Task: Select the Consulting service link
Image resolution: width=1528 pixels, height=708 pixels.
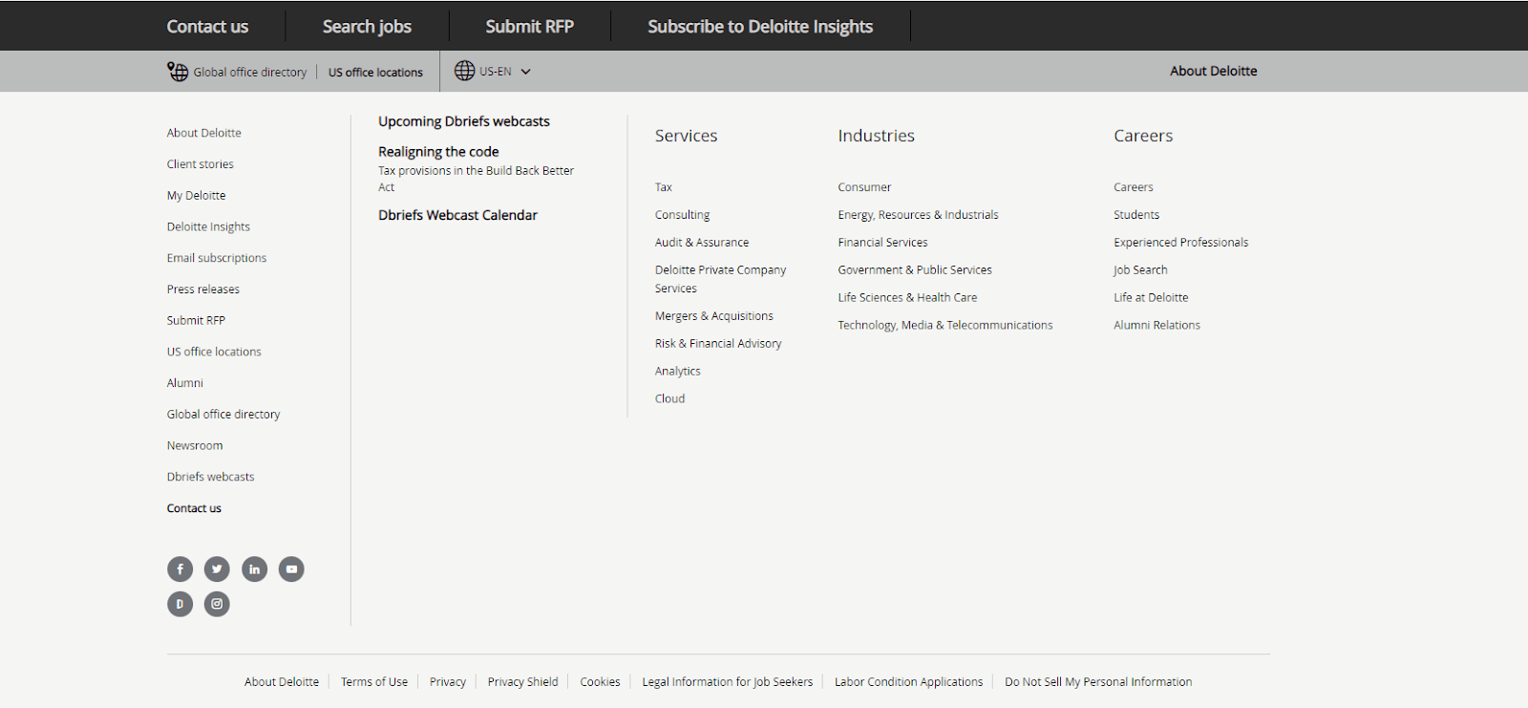Action: pyautogui.click(x=682, y=215)
